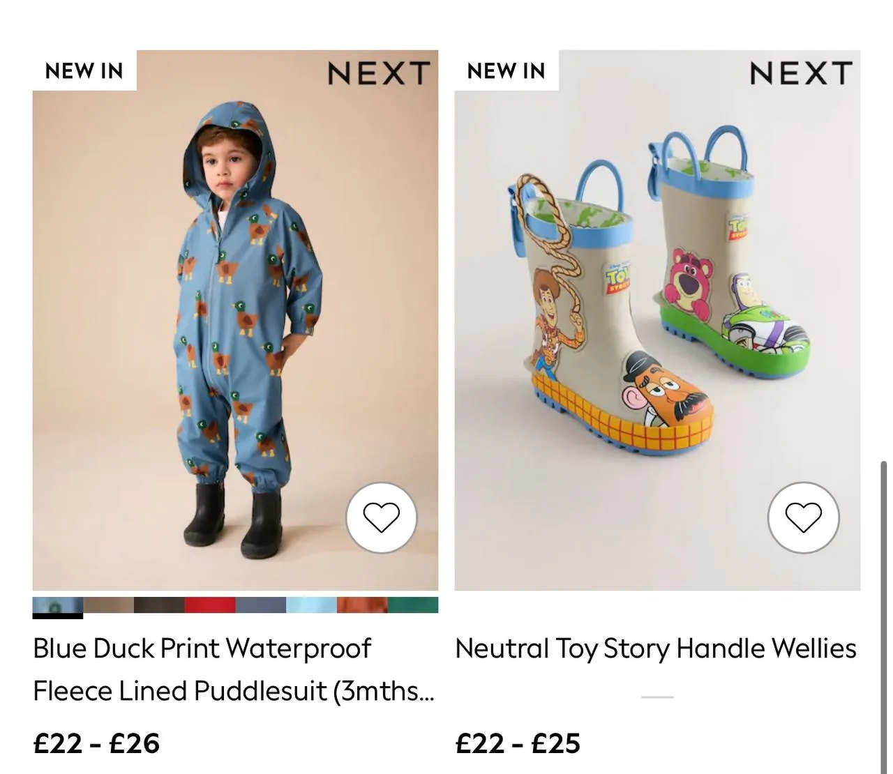
Task: Click the NEW IN badge on puddlesuit
Action: click(84, 70)
